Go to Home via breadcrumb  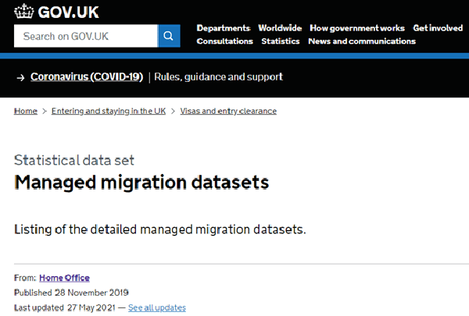pyautogui.click(x=25, y=111)
